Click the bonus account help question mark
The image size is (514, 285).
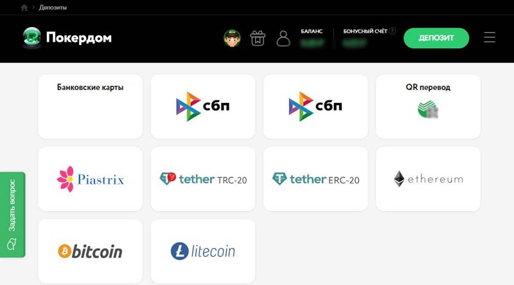392,31
